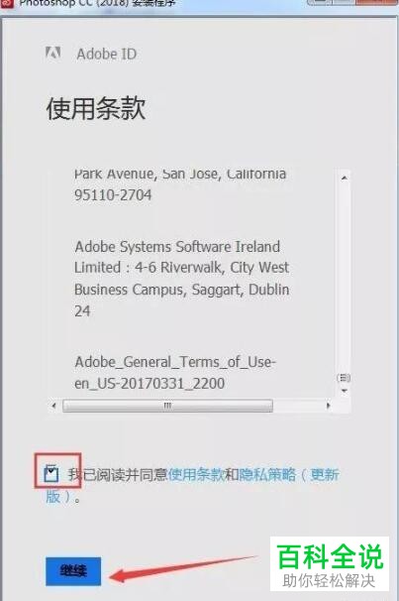
Task: Click the Adobe logo icon
Action: coord(53,53)
